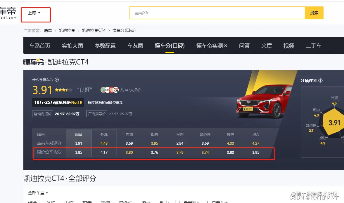
Task: Enable the 最新发布 checkbox
Action: tap(181, 202)
